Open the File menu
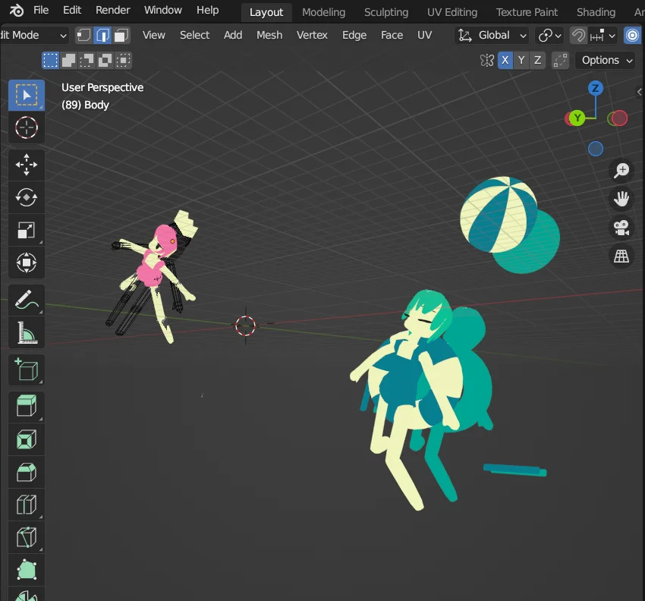Viewport: 645px width, 601px height. point(41,11)
